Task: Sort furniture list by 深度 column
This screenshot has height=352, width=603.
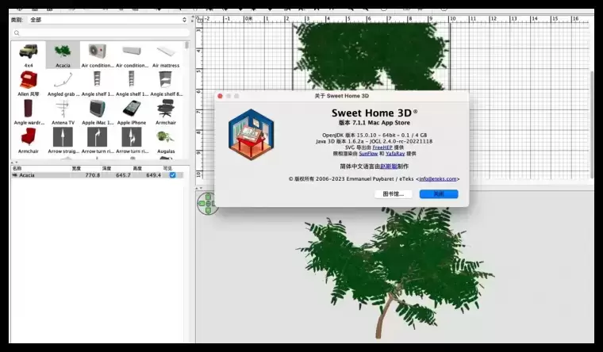Action: (x=107, y=168)
